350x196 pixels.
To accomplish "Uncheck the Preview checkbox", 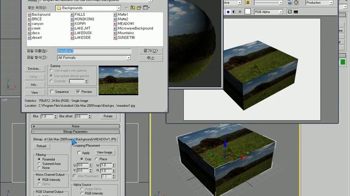I will coord(78,91).
